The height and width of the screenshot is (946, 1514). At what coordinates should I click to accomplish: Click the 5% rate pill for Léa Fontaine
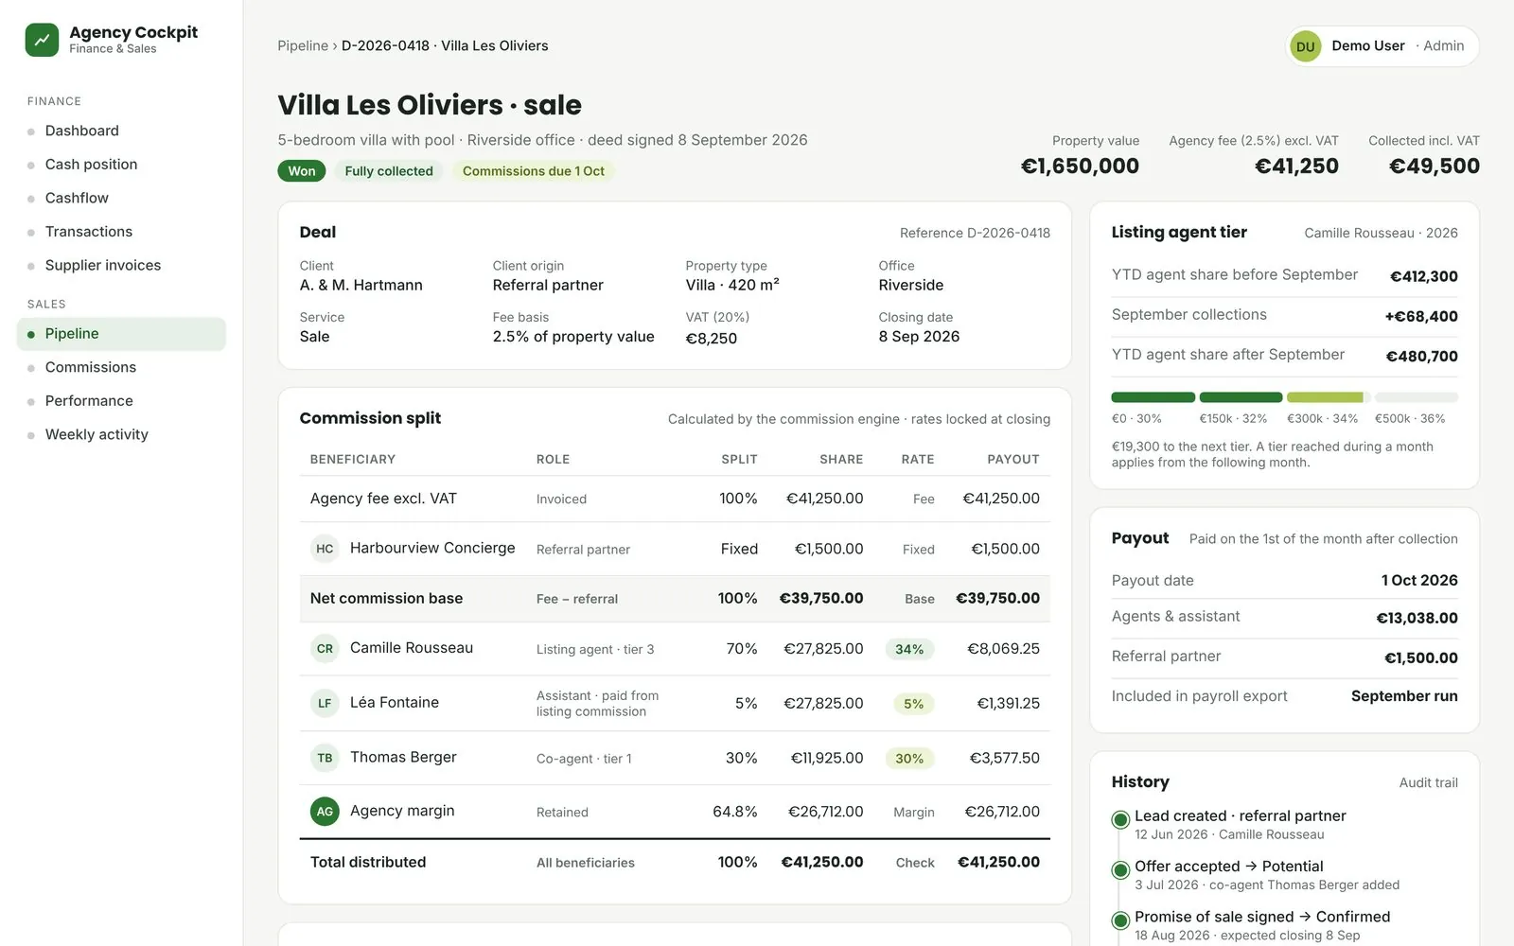[x=913, y=704]
